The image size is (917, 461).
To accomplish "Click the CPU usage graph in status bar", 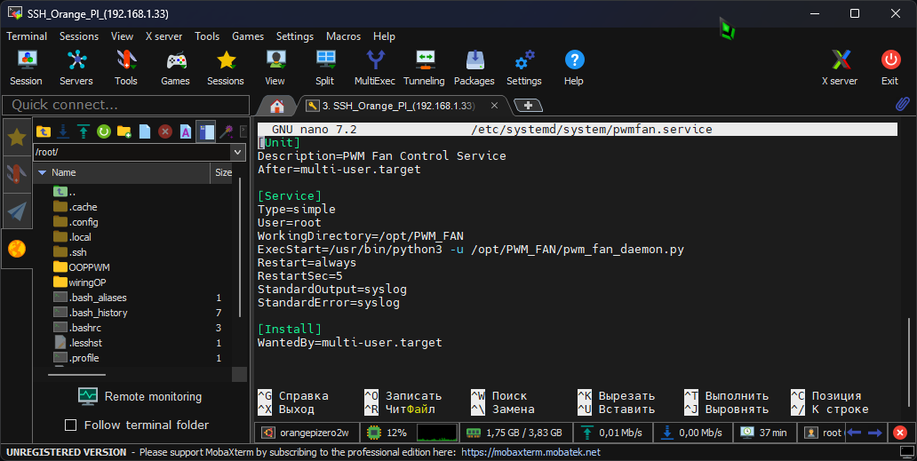I will [x=436, y=433].
